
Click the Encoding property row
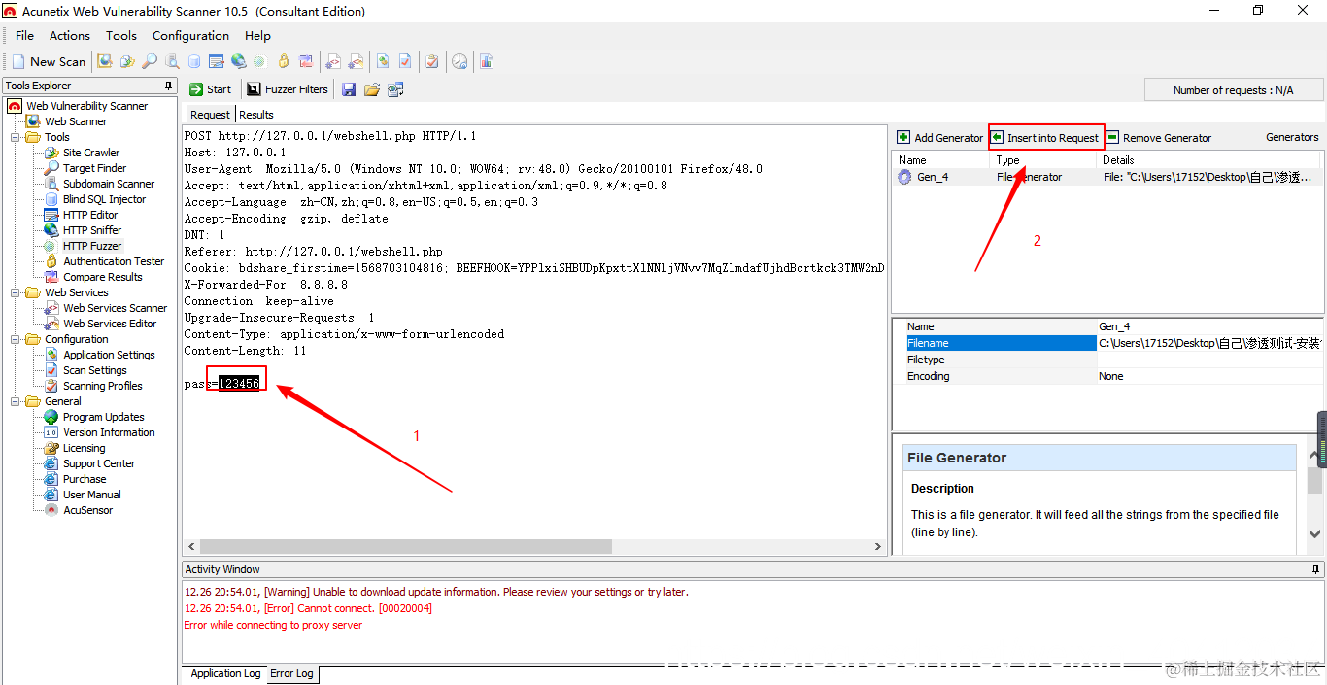pyautogui.click(x=1107, y=376)
